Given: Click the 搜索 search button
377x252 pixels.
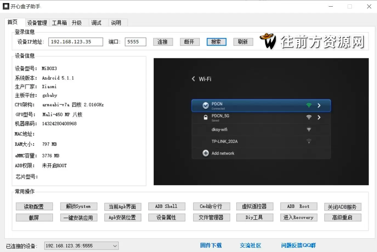Looking at the screenshot, I should (x=216, y=42).
